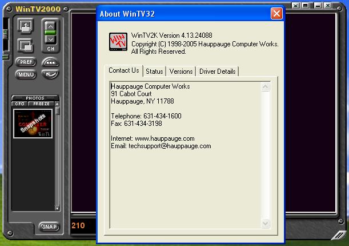
Task: Click the text 'Fax: 631-434-3198'
Action: 137,124
